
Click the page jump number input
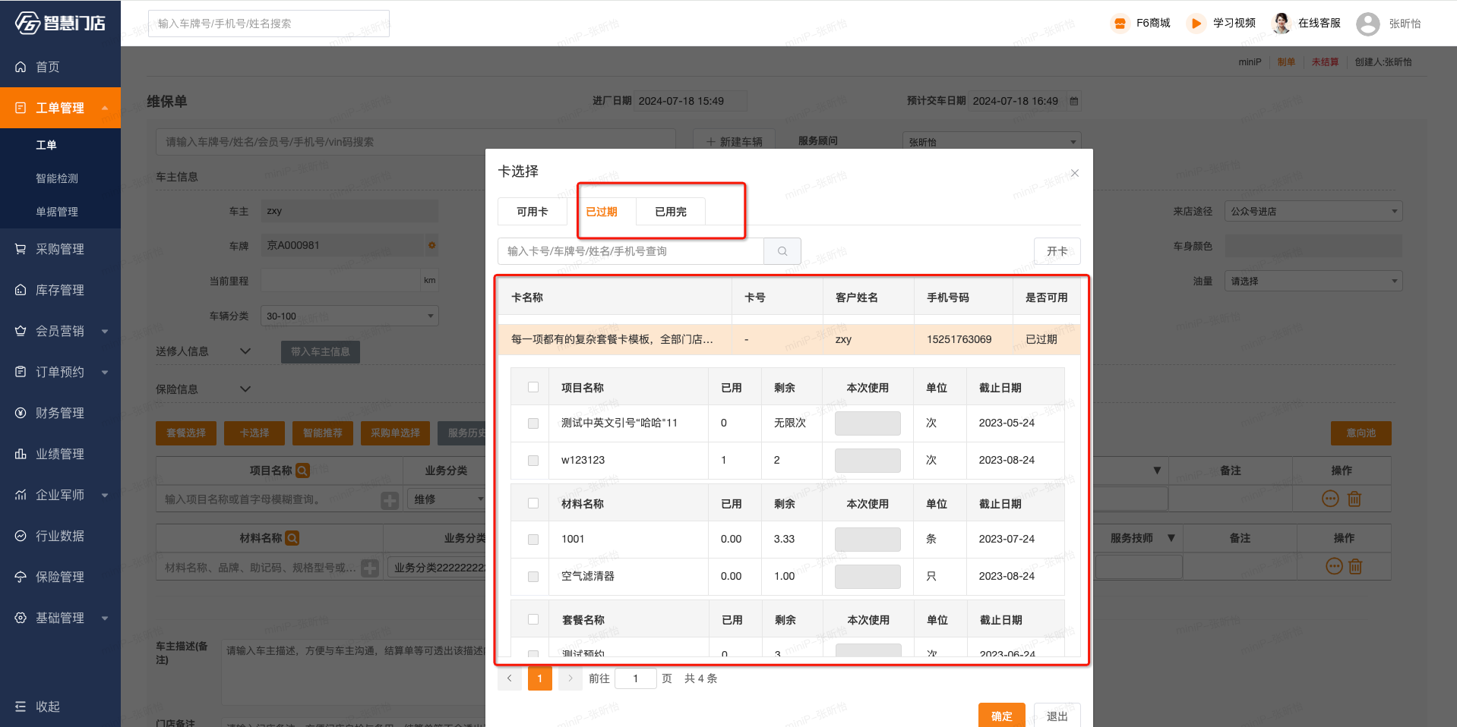(636, 678)
